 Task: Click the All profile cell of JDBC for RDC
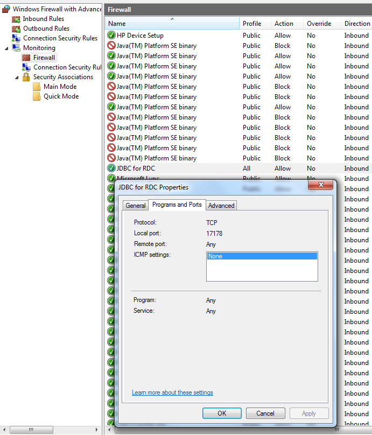(x=247, y=169)
